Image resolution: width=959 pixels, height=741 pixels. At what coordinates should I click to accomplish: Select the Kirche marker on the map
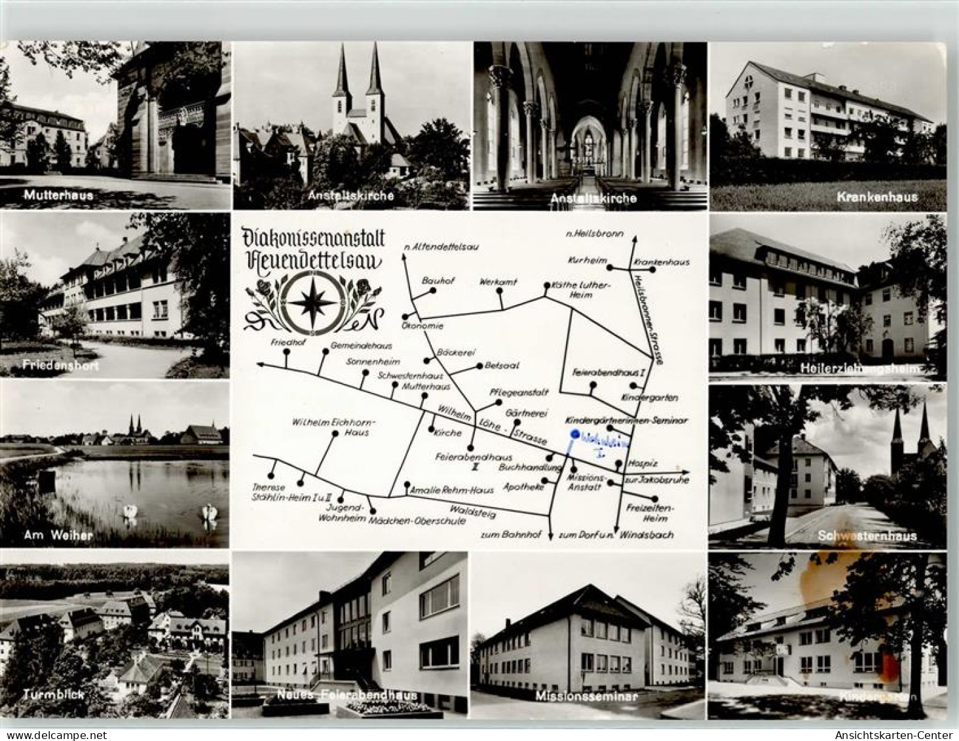(430, 429)
